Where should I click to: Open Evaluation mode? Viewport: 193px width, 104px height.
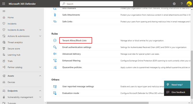[x=71, y=93]
